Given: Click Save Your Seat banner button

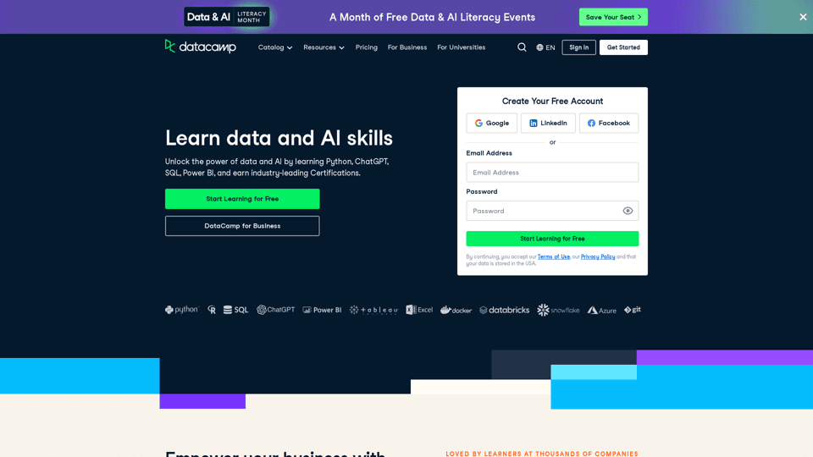Looking at the screenshot, I should [x=613, y=17].
